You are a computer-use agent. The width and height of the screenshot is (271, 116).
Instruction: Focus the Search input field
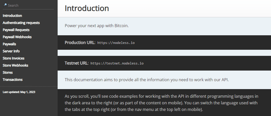point(29,5)
